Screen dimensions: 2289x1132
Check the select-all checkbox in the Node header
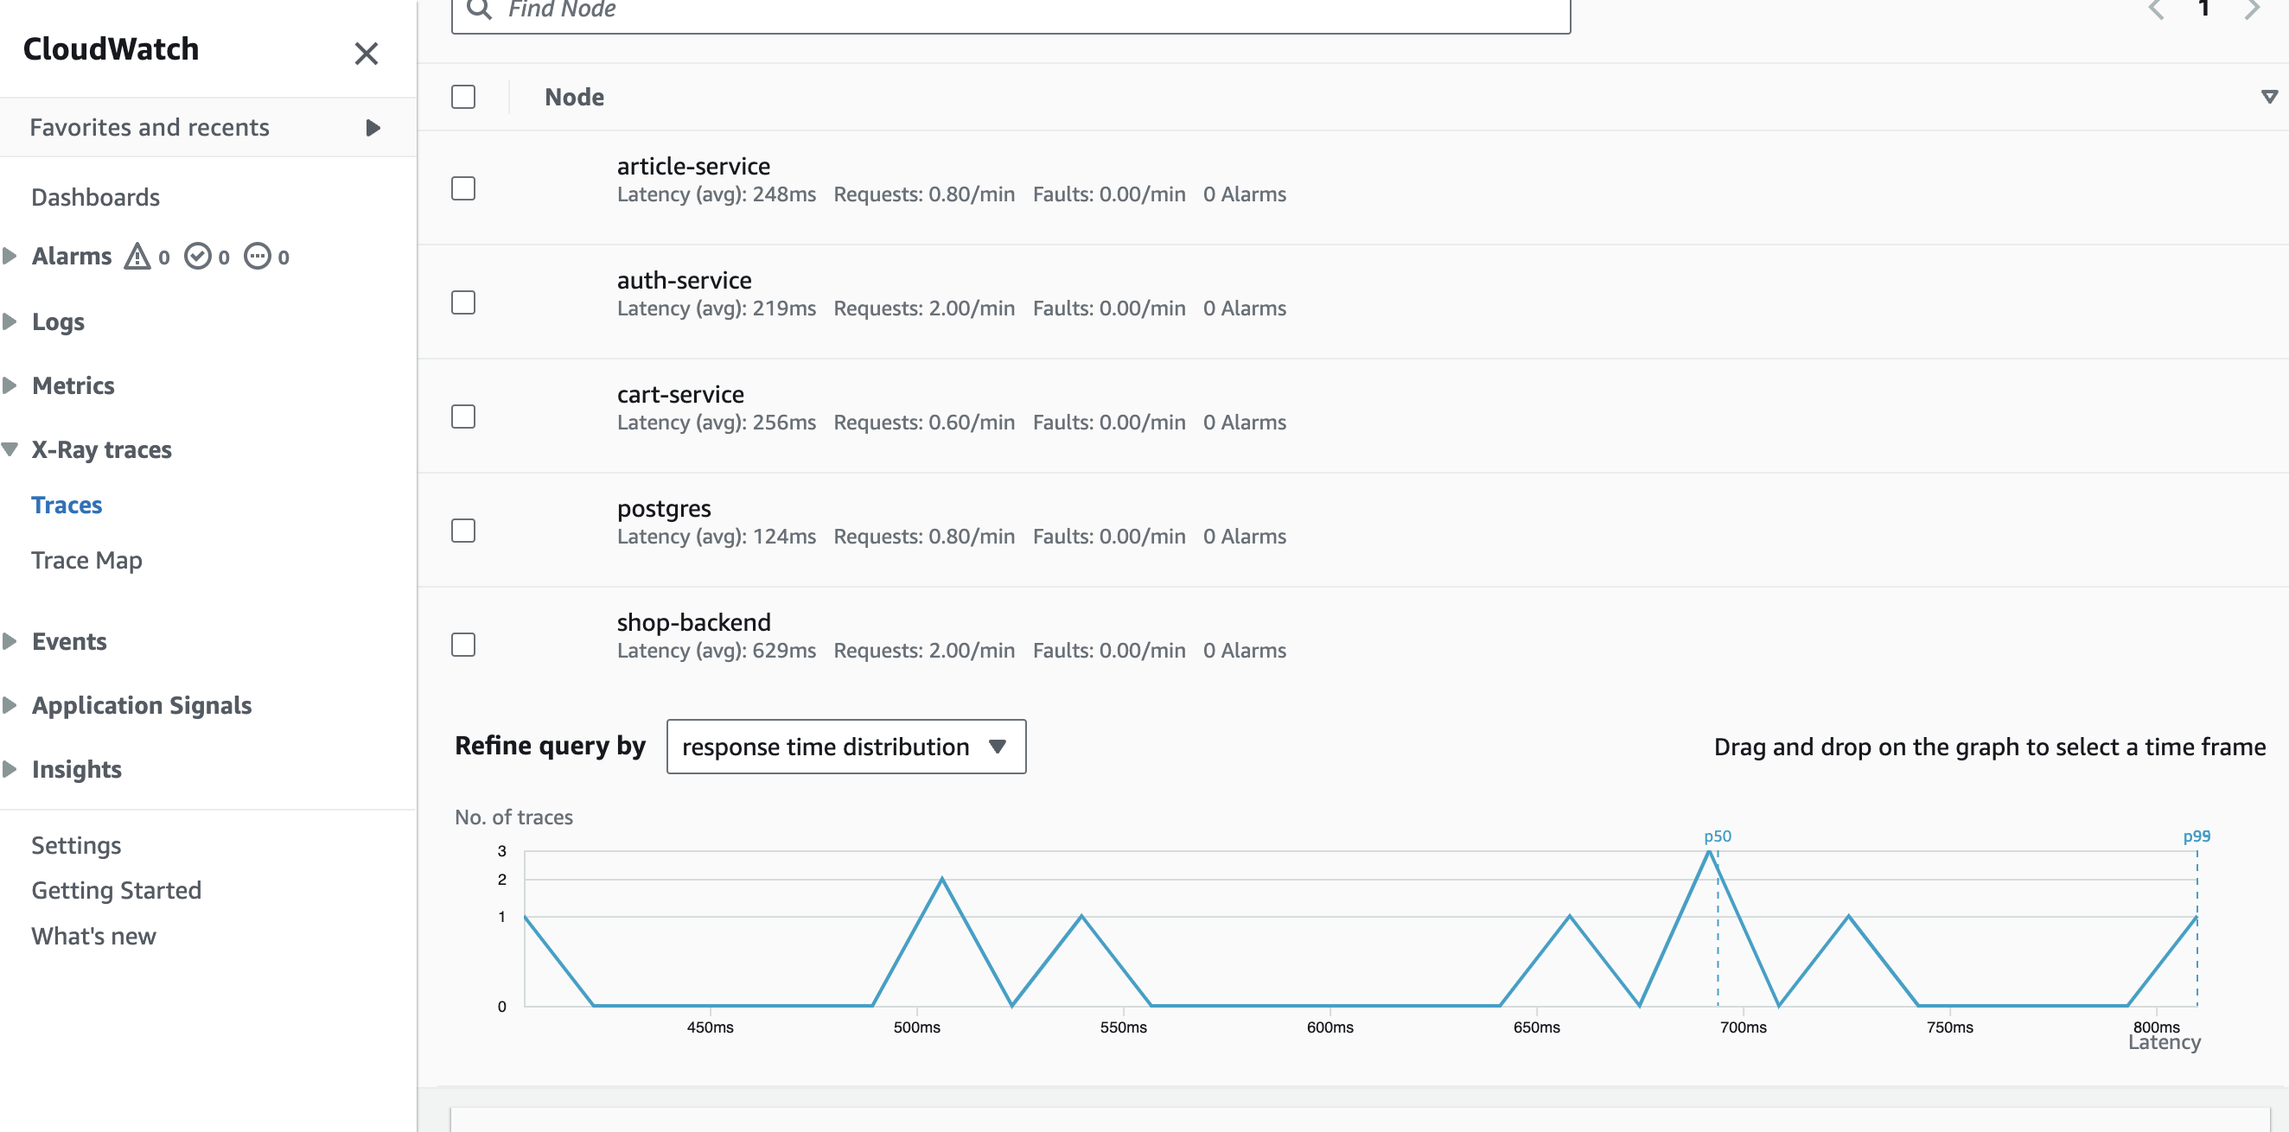pyautogui.click(x=463, y=96)
